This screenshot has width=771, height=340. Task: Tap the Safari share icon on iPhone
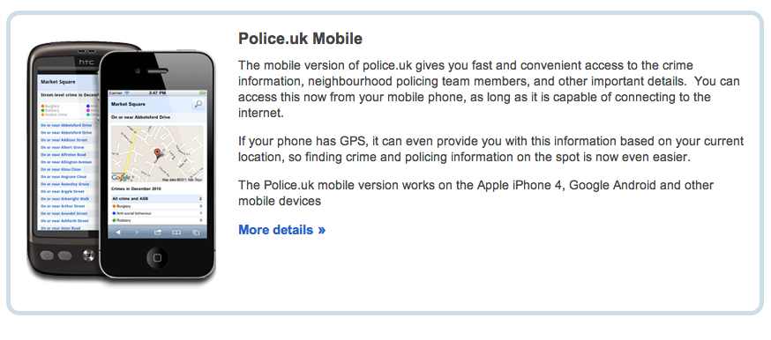coord(157,232)
